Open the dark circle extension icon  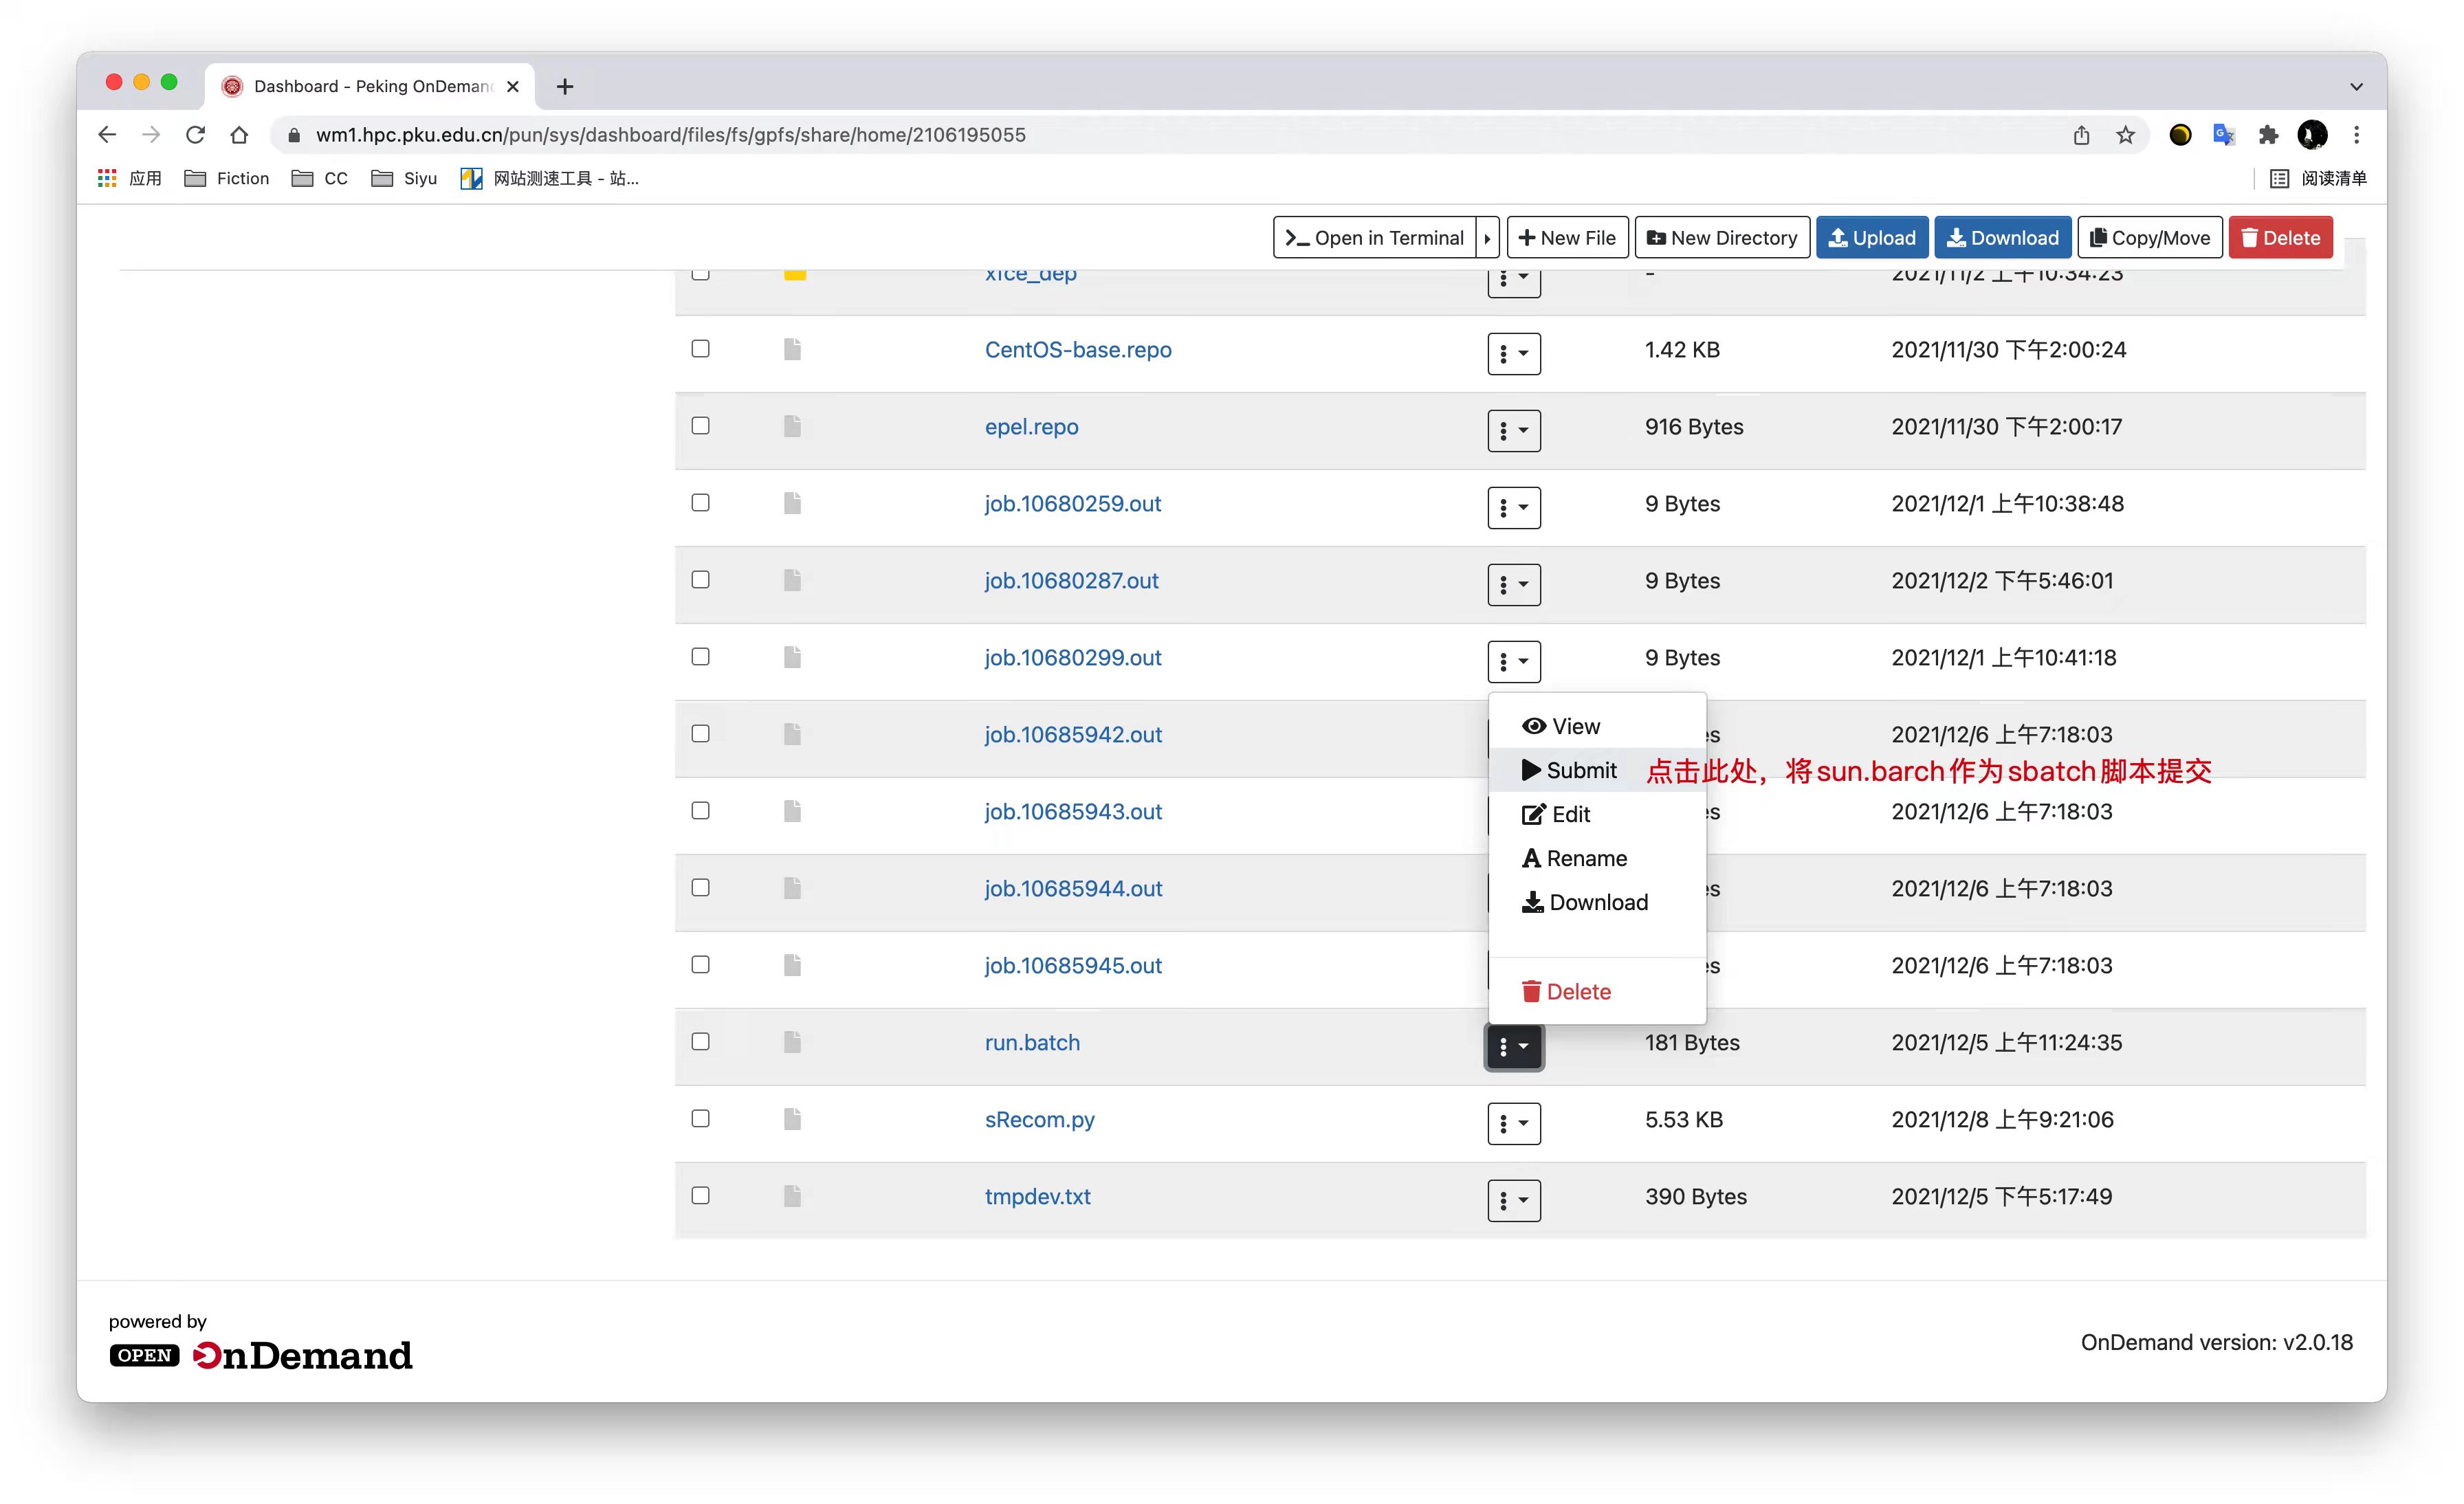2181,135
